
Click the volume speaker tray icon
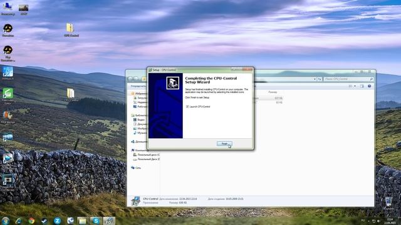click(x=378, y=221)
